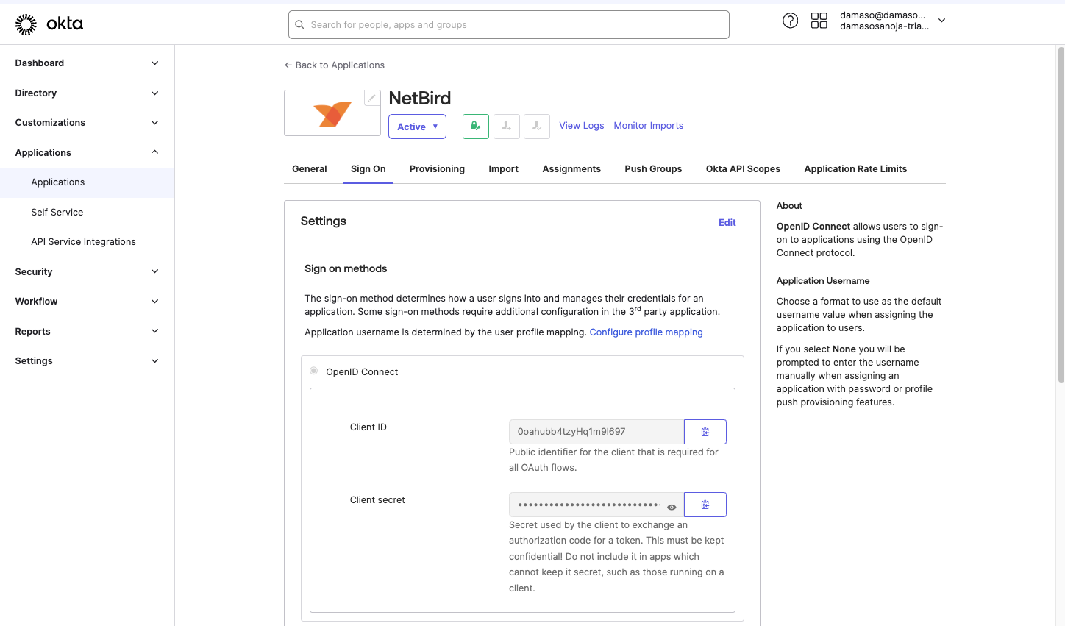Select the OpenID Connect radio button
The width and height of the screenshot is (1065, 626).
click(x=313, y=371)
